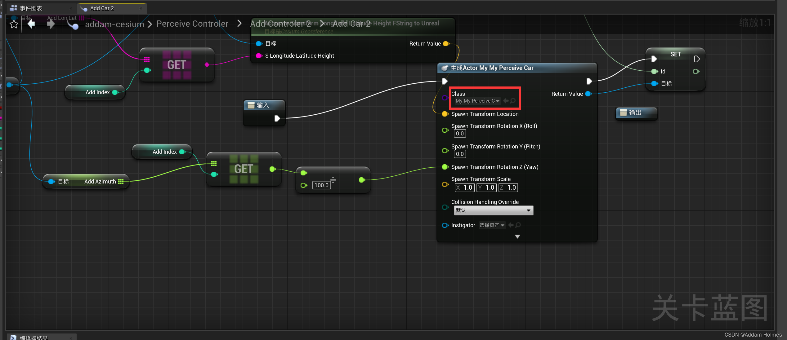Click Collision Handling Override input pin
The height and width of the screenshot is (340, 787).
point(445,207)
